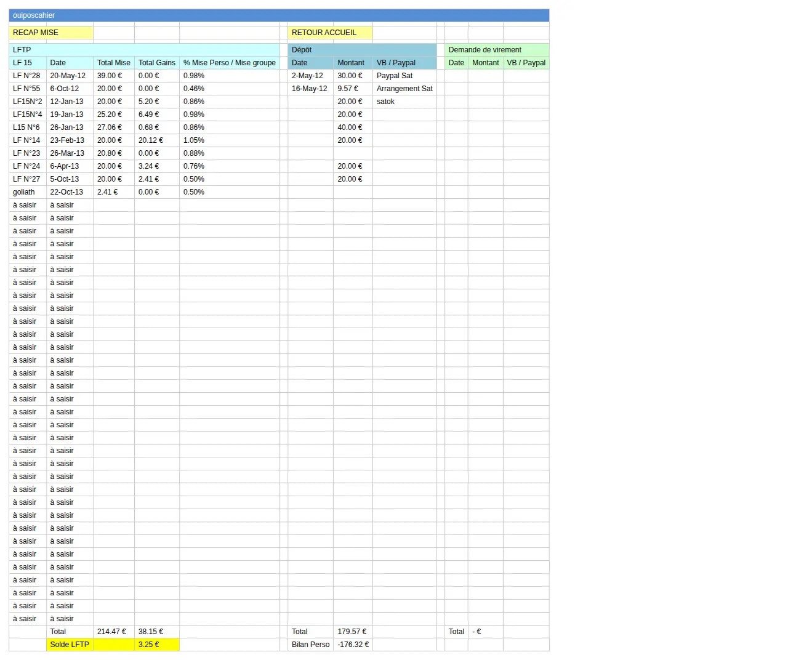Click the 0.46% percentage cell
Image resolution: width=788 pixels, height=660 pixels.
pos(230,89)
